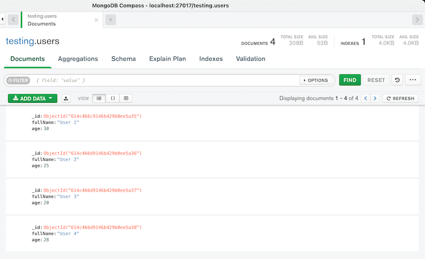Click the forward tab arrow at right
Image resolution: width=425 pixels, height=259 pixels.
pos(417,20)
